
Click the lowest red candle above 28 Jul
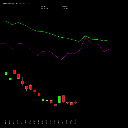pyautogui.click(x=55, y=105)
